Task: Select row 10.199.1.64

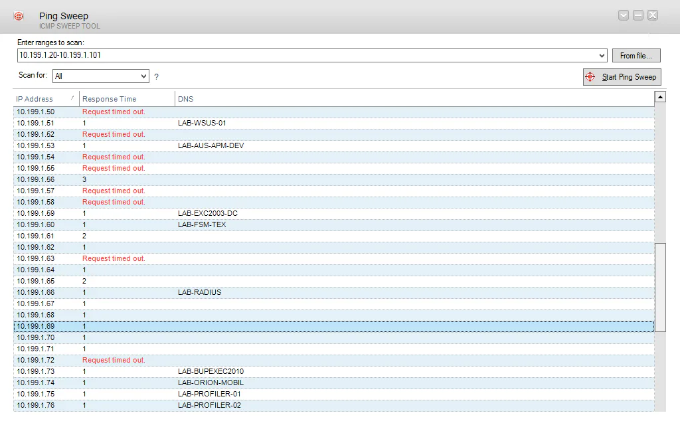Action: pos(333,270)
